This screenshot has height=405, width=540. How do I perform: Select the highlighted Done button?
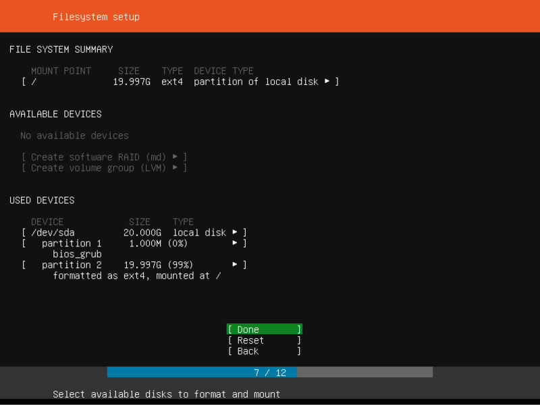(x=265, y=329)
